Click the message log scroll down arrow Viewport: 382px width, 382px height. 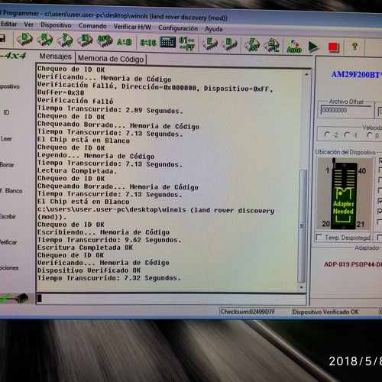(302, 287)
